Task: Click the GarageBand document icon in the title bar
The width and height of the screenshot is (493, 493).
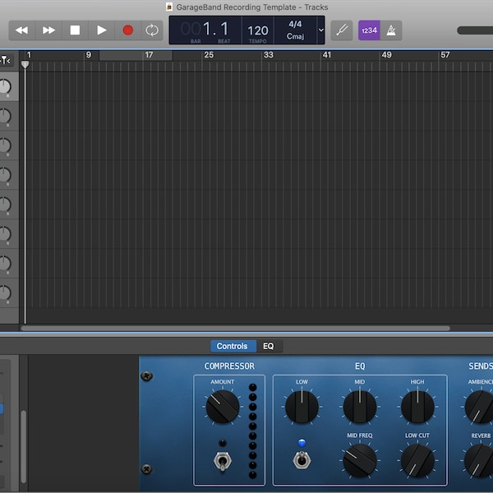Action: [x=169, y=7]
